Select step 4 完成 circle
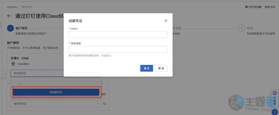279x115 pixels. click(242, 28)
